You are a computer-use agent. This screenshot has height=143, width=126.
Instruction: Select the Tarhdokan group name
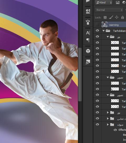click(119, 31)
